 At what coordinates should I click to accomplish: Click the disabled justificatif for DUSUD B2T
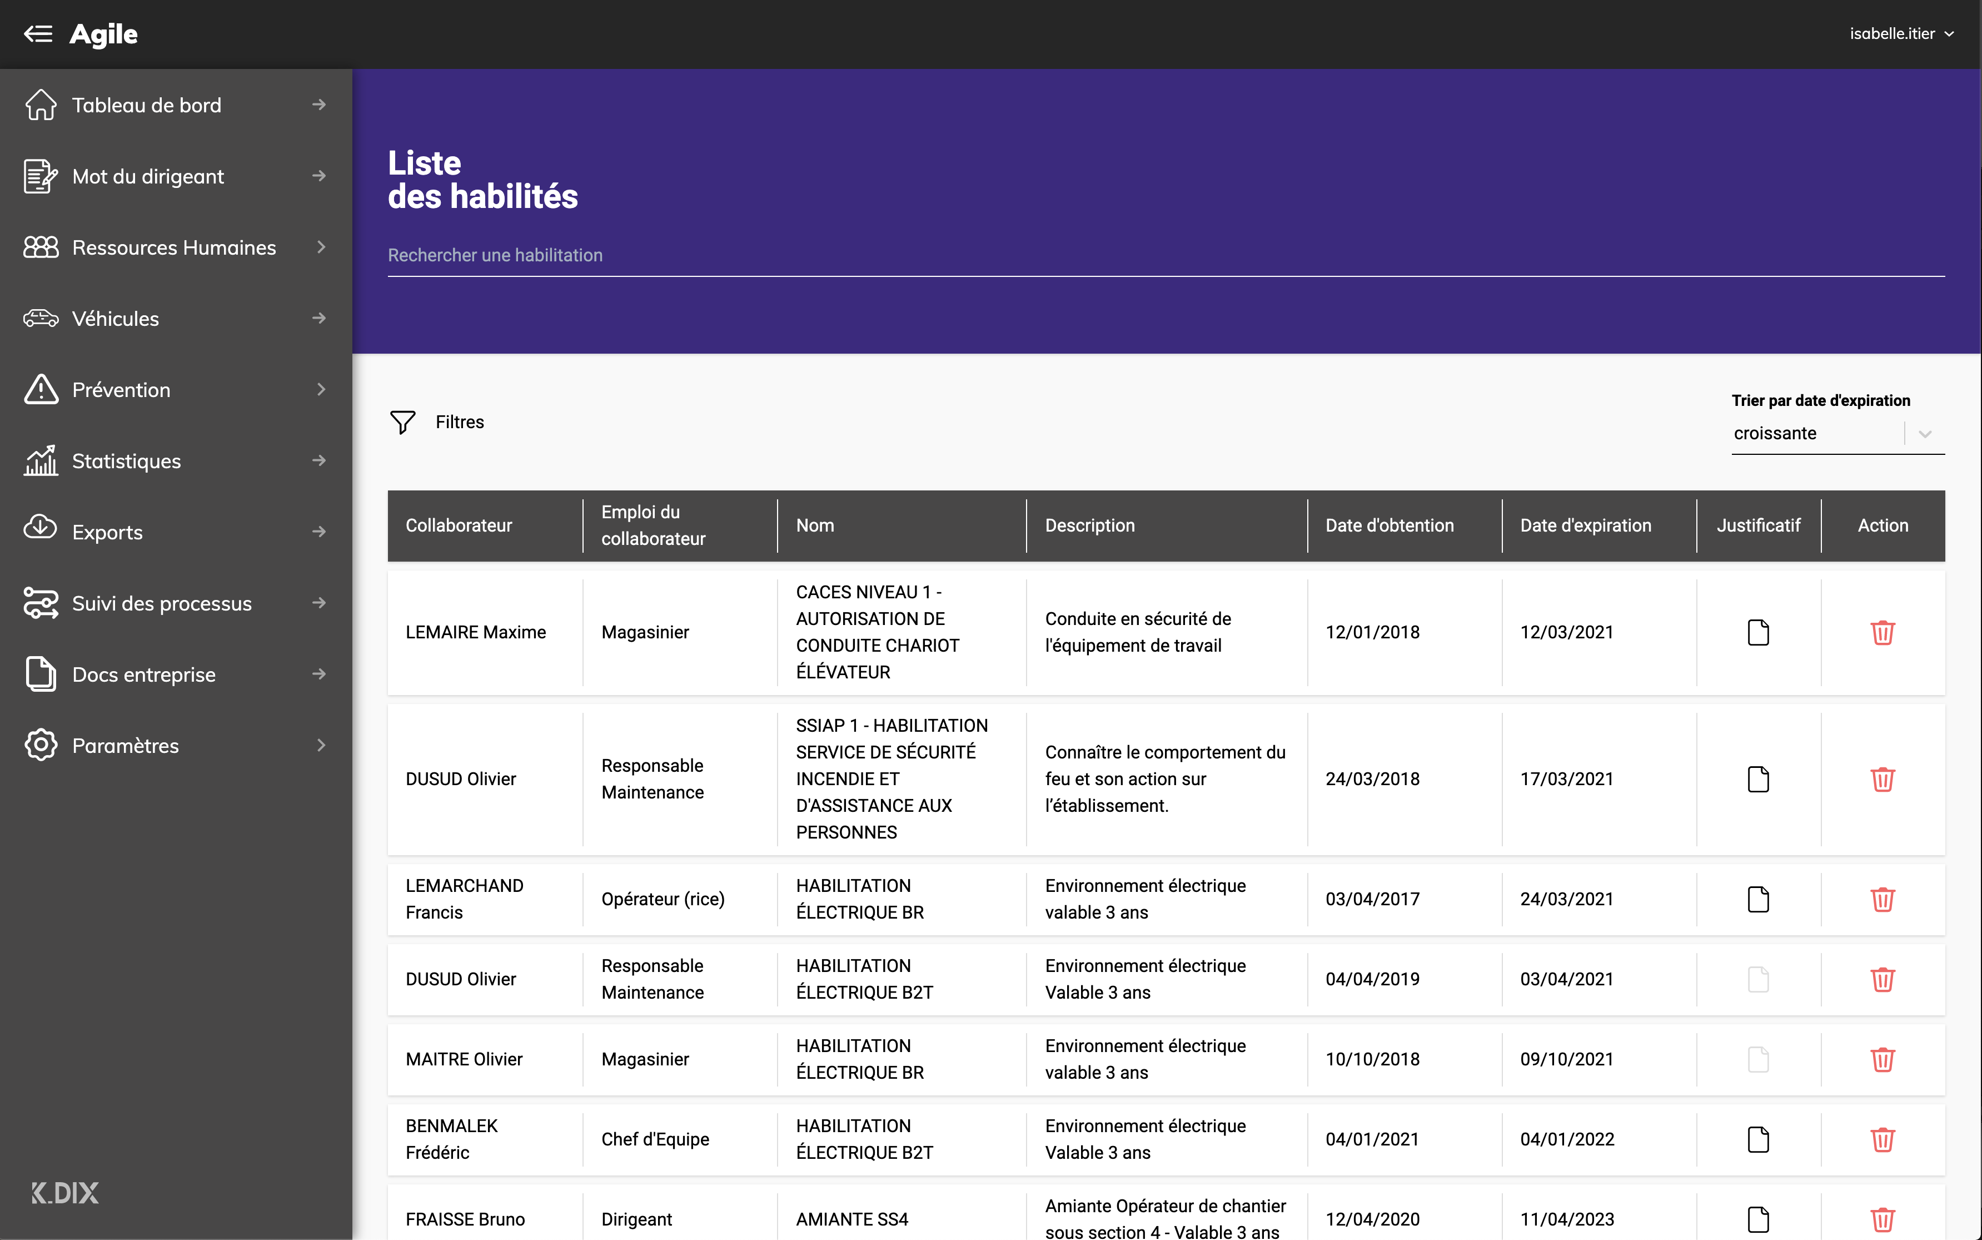coord(1758,979)
